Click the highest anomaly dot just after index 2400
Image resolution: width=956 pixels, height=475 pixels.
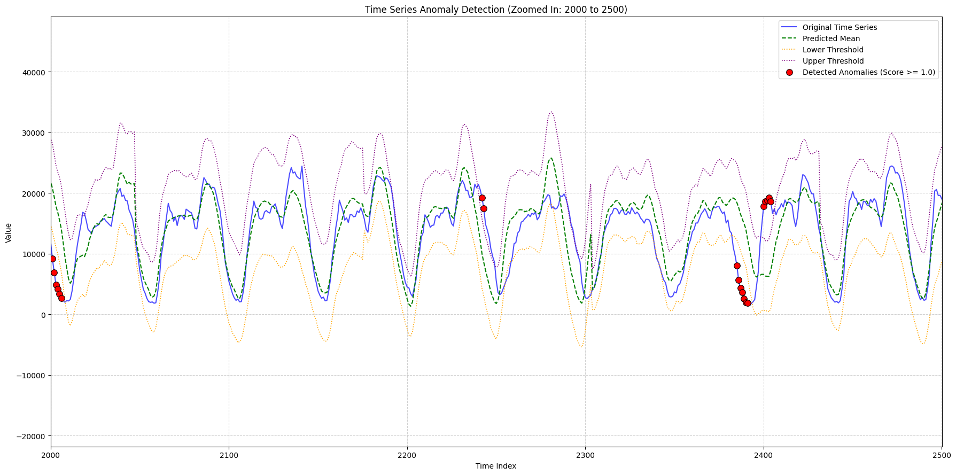769,198
